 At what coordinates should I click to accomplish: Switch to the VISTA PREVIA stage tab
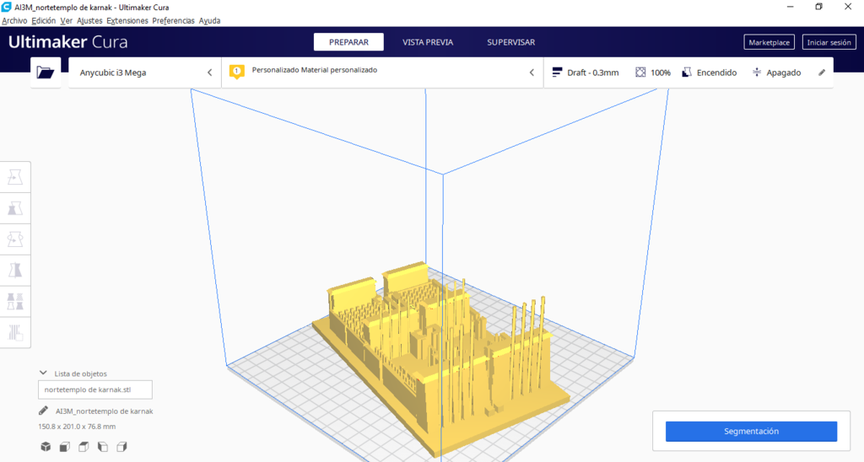pos(428,42)
